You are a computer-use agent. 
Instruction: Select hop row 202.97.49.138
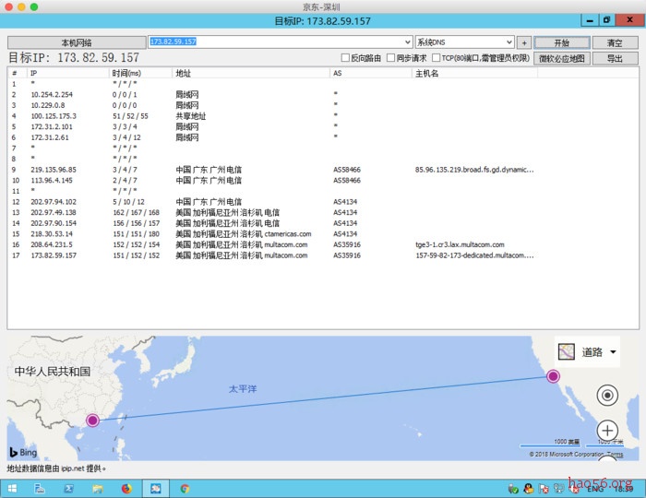tap(323, 212)
